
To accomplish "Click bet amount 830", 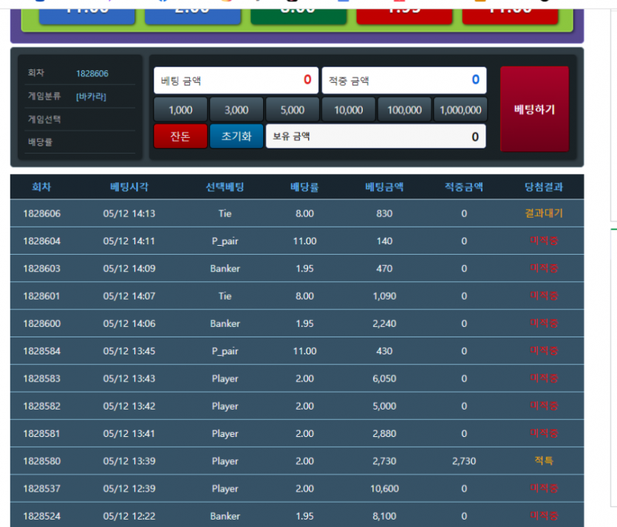I will pyautogui.click(x=384, y=213).
